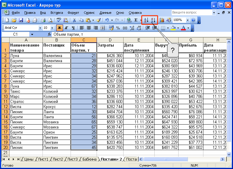This screenshot has width=233, height=169.
Task: Copy selection using Copy icon
Action: click(x=81, y=20)
